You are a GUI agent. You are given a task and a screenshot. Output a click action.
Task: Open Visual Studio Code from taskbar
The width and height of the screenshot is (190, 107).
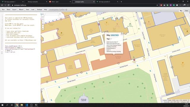click(27, 105)
